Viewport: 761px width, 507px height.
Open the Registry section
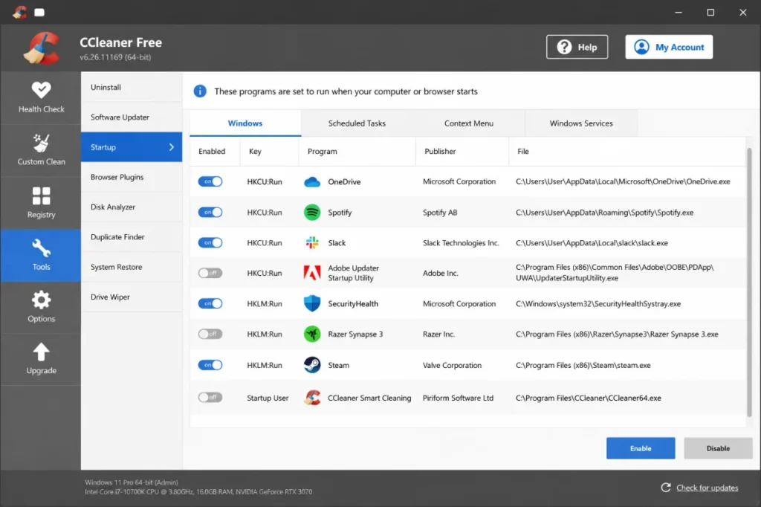coord(42,202)
